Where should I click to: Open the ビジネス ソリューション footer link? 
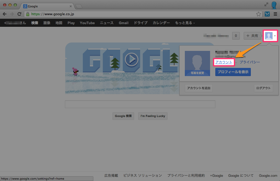click(x=143, y=175)
